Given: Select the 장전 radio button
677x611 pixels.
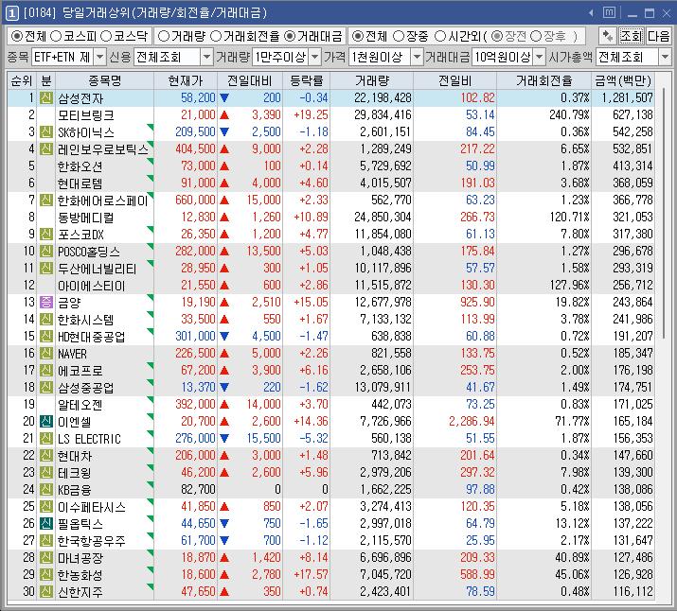Looking at the screenshot, I should tap(497, 36).
